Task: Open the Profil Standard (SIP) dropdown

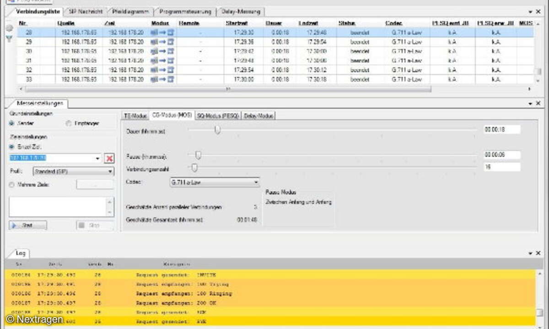Action: pyautogui.click(x=74, y=171)
